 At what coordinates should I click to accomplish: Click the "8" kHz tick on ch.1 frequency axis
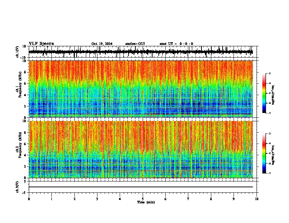(26, 72)
